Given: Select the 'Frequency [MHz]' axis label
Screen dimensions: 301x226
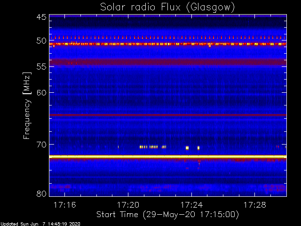Looking at the screenshot, I should click(27, 105).
